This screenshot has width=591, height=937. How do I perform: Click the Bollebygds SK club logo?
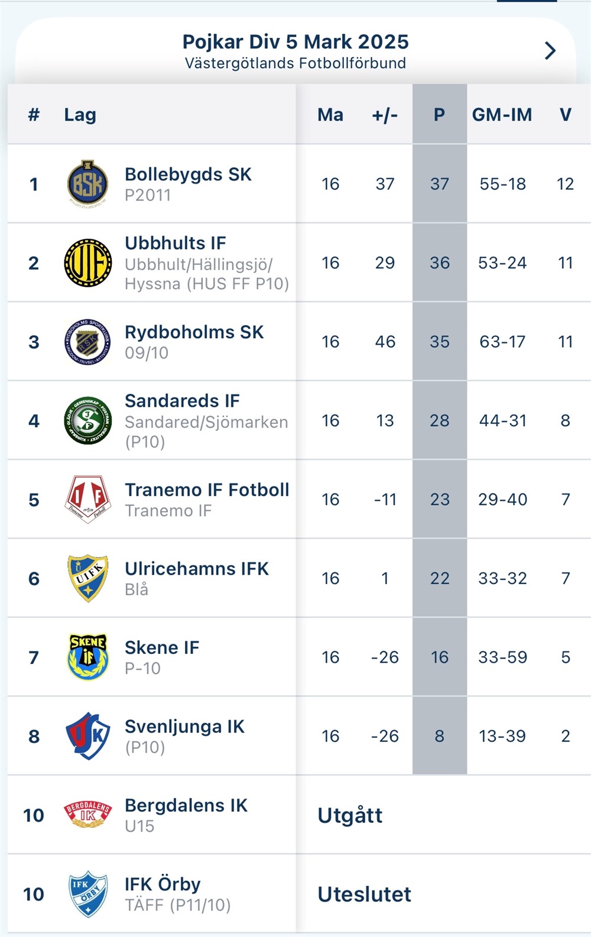tap(87, 184)
